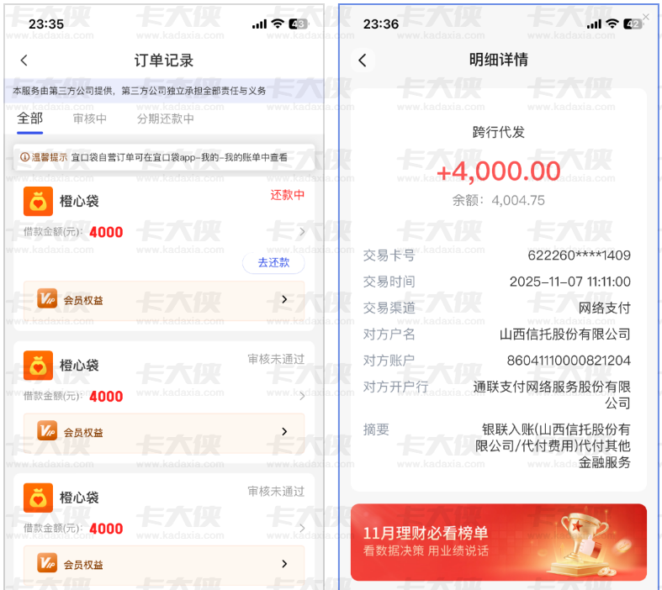Close the right panel with X icon

(x=645, y=17)
